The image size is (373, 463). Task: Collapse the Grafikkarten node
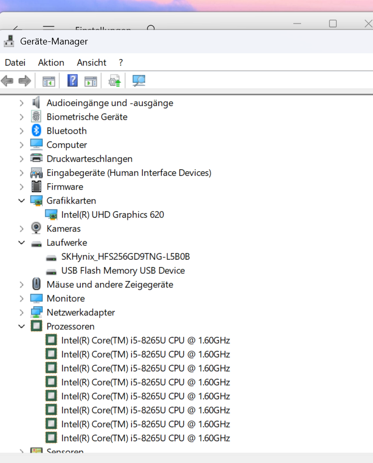[21, 201]
